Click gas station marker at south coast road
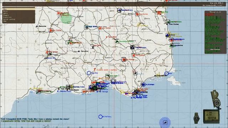Viewport: 228px width, 128px height. [84, 91]
